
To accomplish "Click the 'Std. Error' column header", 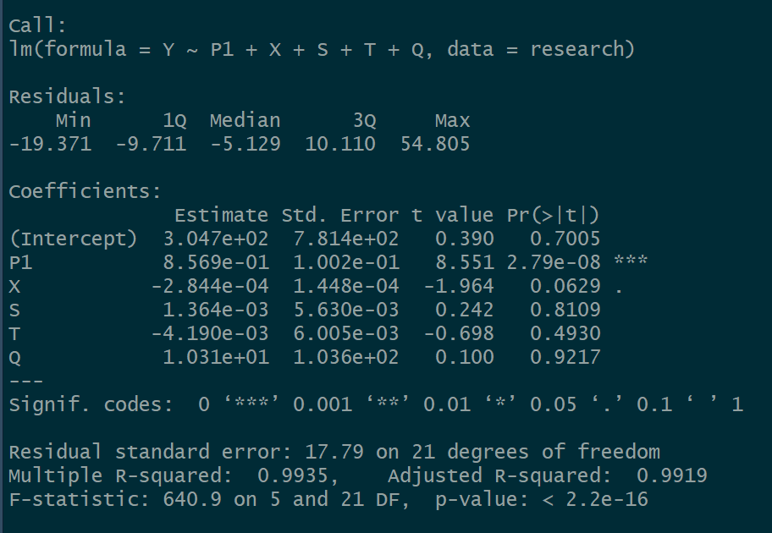I will (x=339, y=216).
